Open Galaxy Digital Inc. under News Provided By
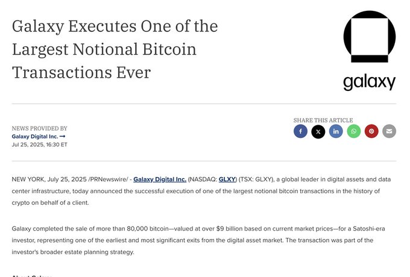Viewport: 410px width, 277px height. (x=35, y=136)
